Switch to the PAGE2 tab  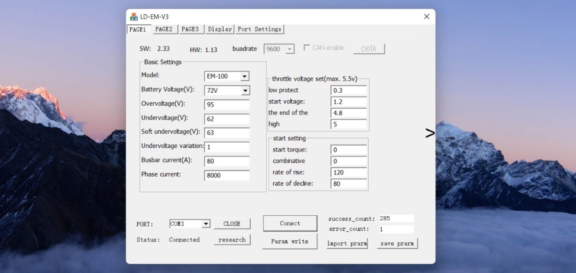point(164,29)
